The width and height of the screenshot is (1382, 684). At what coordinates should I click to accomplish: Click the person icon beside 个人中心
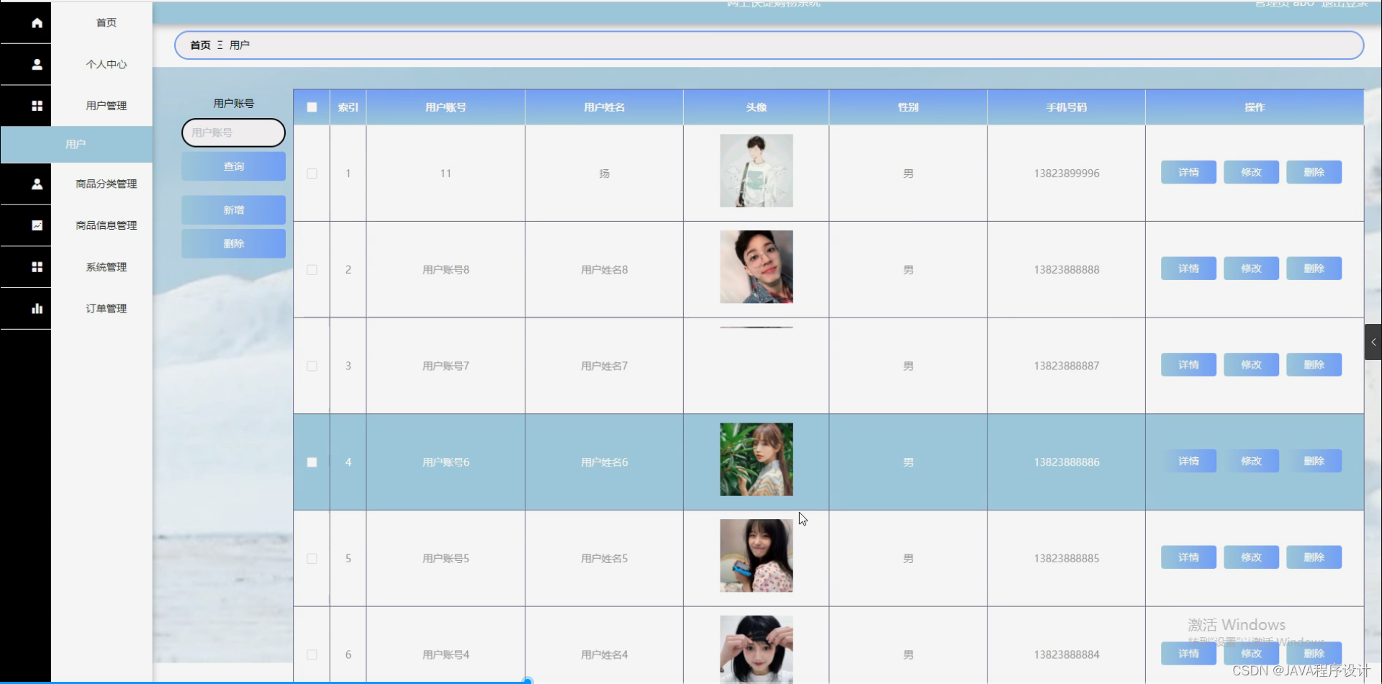pos(37,64)
